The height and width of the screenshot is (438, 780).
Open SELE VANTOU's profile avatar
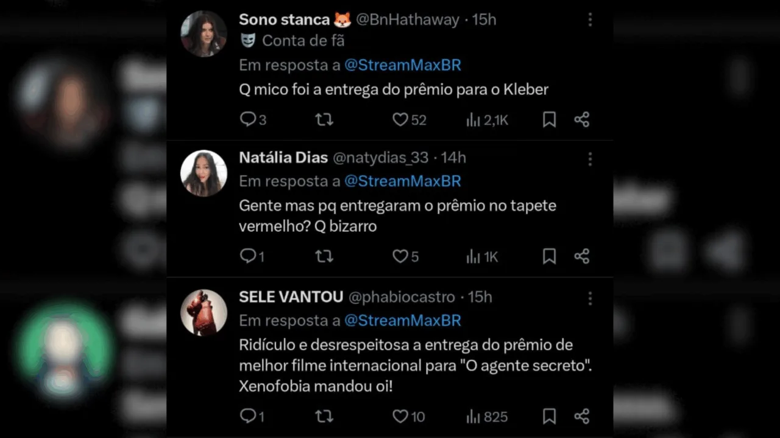204,312
